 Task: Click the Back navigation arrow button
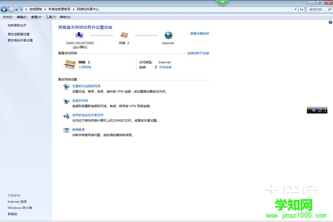[4, 9]
